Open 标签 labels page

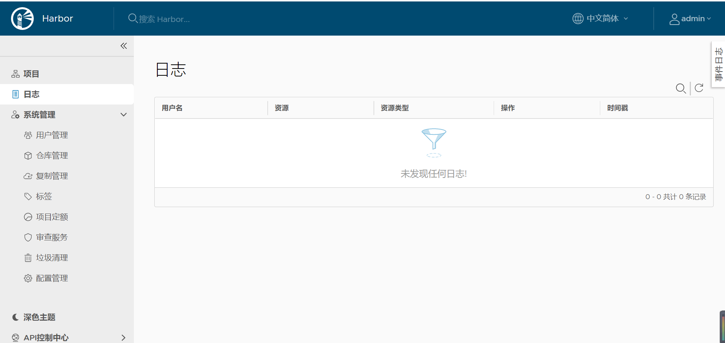(44, 196)
